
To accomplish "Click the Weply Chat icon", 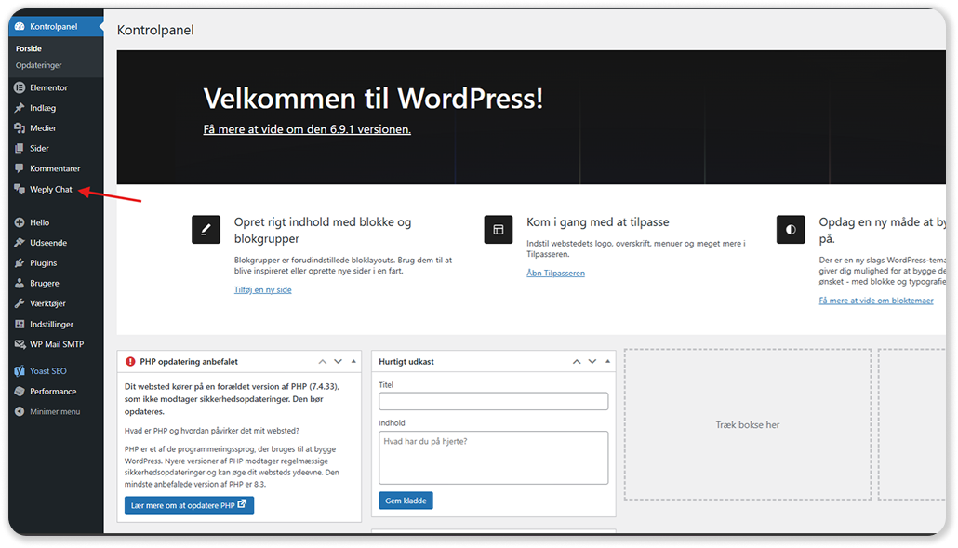I will coord(20,189).
